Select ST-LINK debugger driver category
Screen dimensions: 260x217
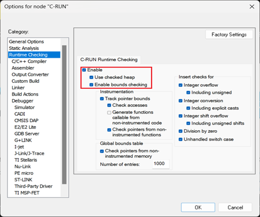click(x=24, y=179)
